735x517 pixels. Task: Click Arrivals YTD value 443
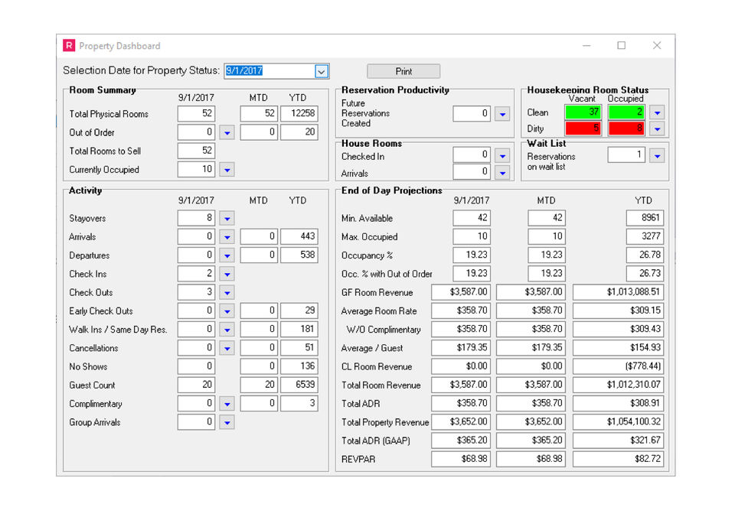(299, 237)
